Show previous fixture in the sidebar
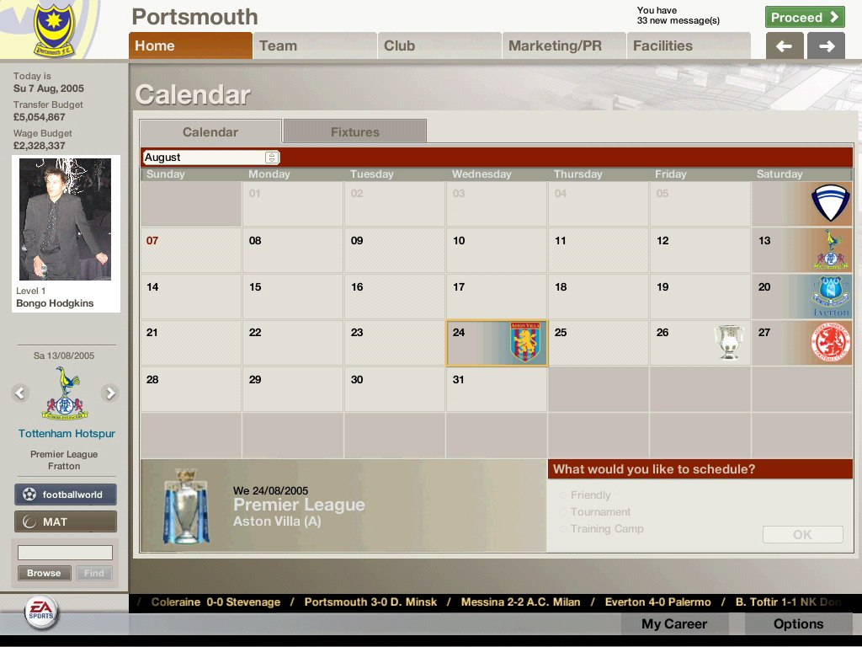 point(20,393)
